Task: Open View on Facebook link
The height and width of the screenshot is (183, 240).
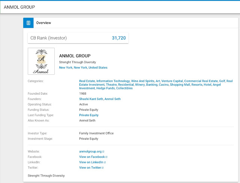Action: [x=92, y=157]
